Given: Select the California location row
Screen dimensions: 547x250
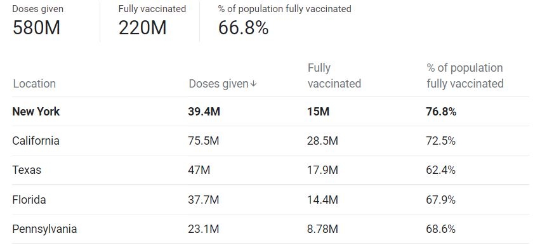Looking at the screenshot, I should 271,141.
